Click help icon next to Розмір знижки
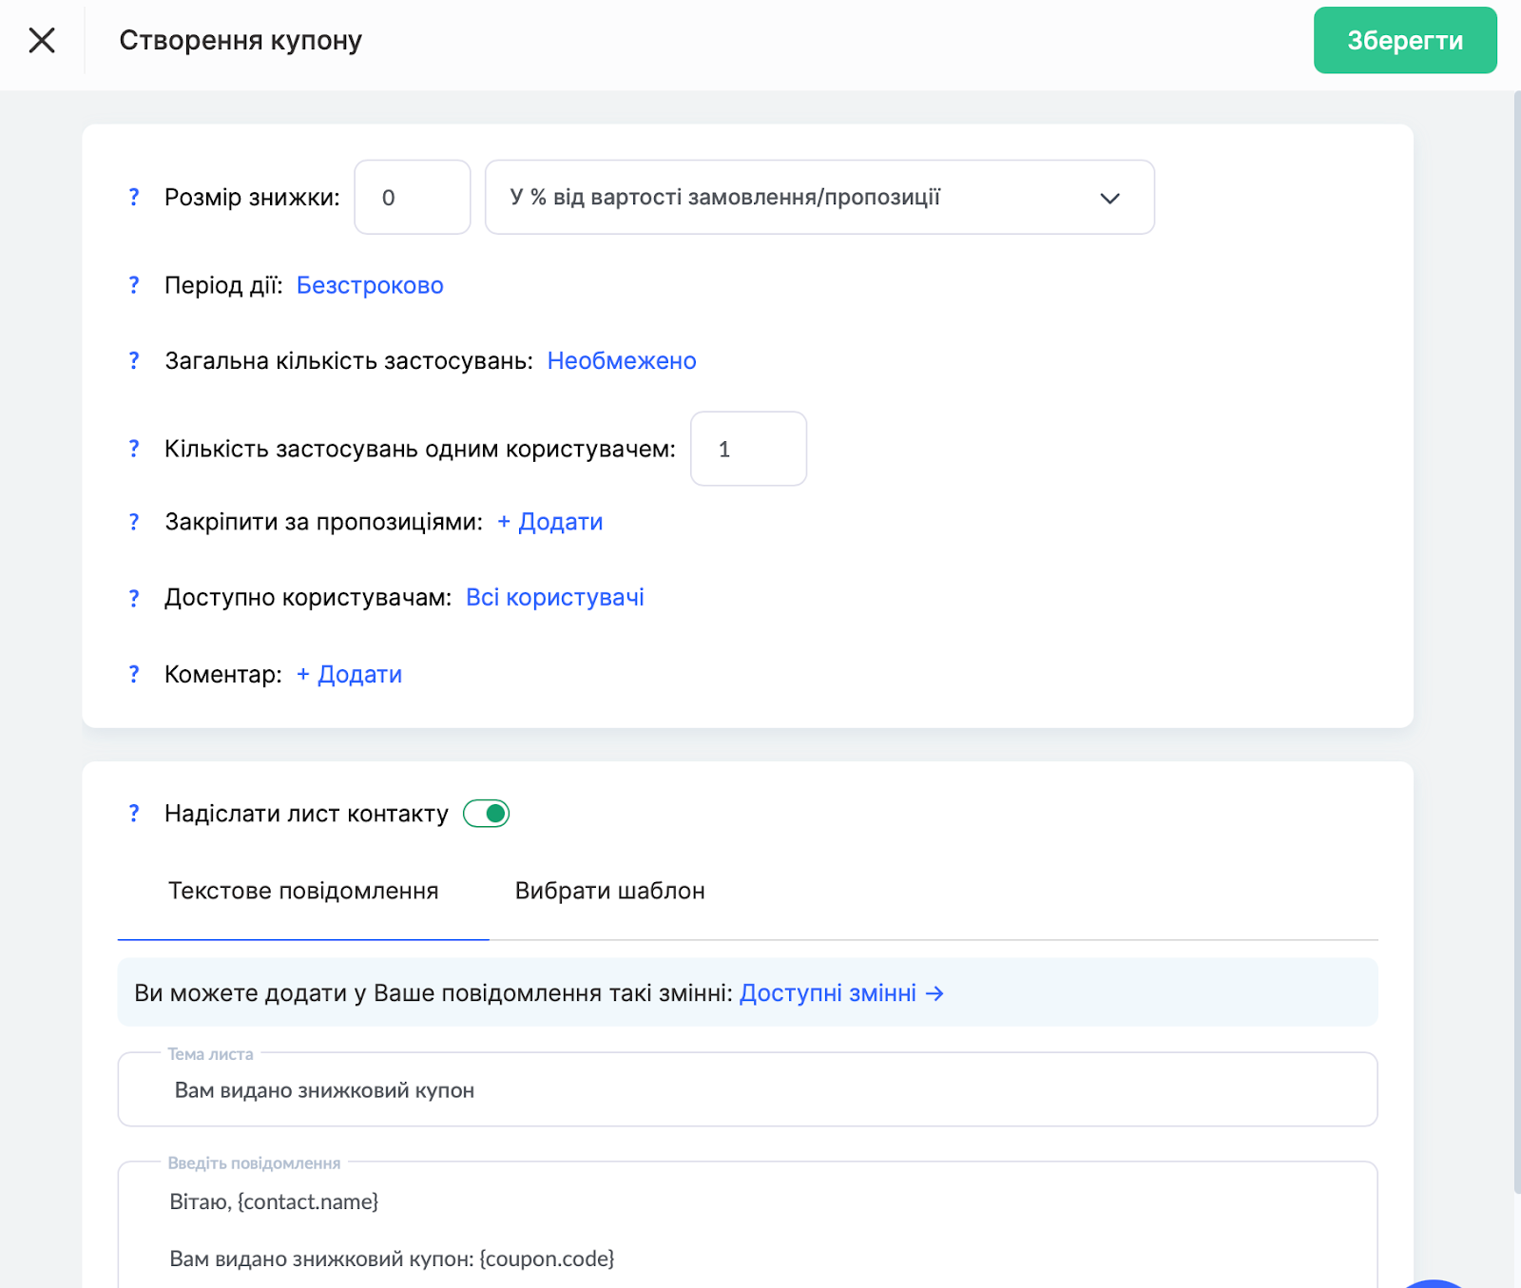The image size is (1521, 1288). tap(134, 197)
